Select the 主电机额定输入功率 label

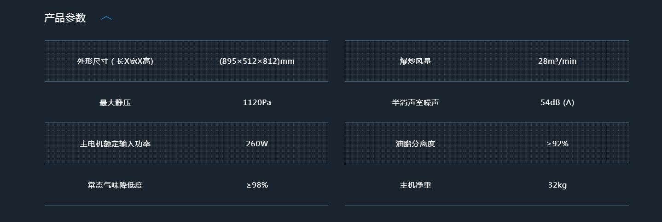tap(115, 144)
